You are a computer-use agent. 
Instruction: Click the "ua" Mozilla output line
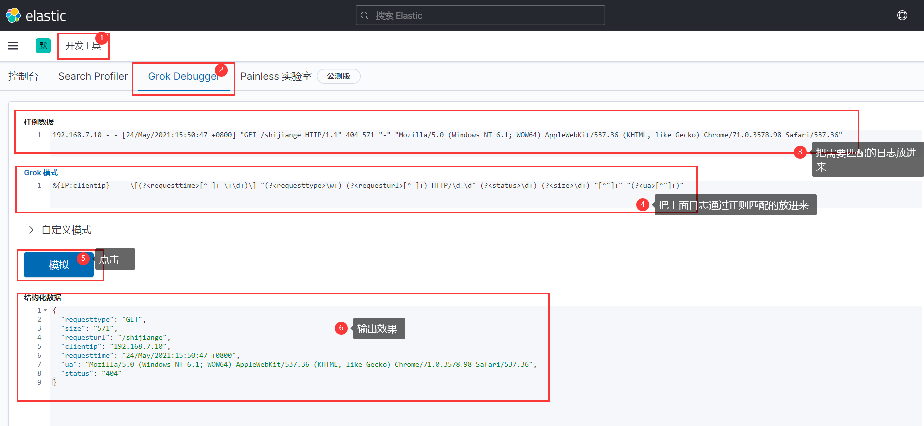[x=299, y=364]
